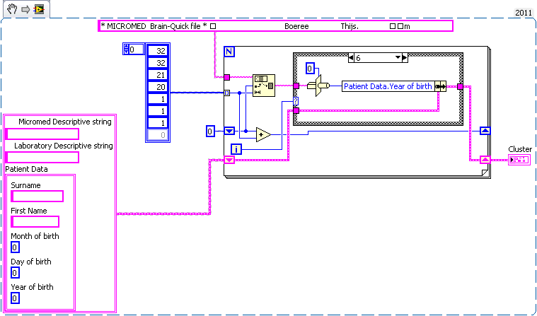Click the pink string tunnel on loop border
Image resolution: width=537 pixels, height=316 pixels.
pyautogui.click(x=226, y=77)
